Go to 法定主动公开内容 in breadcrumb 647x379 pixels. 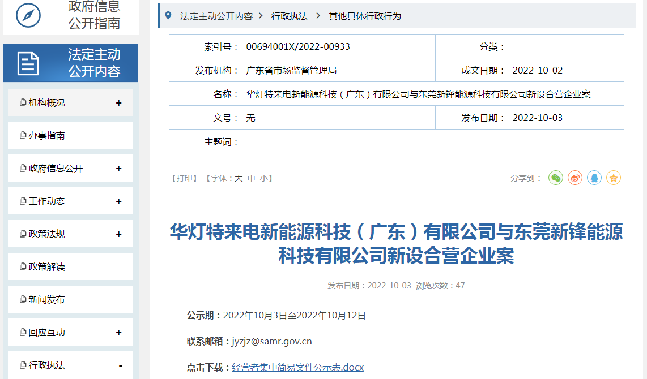tap(216, 16)
